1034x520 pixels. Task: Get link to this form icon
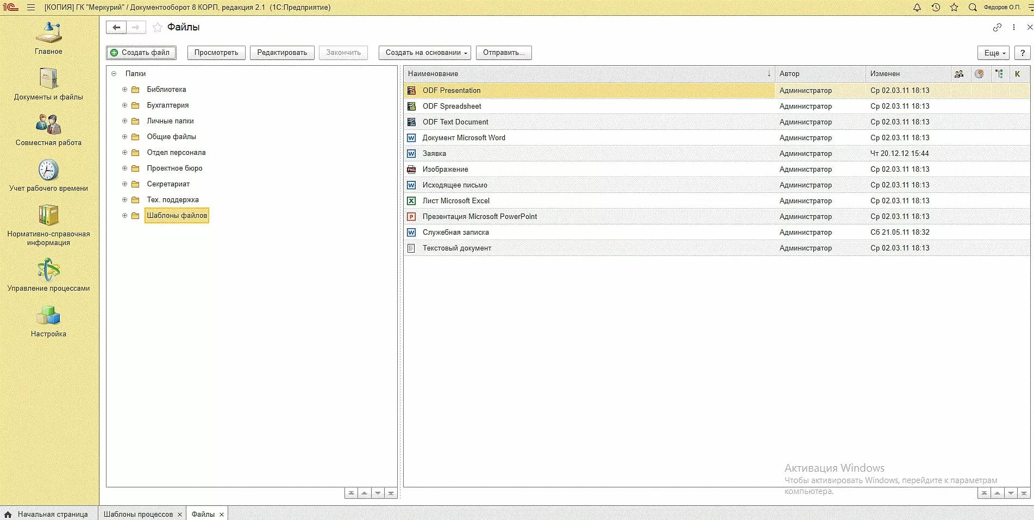click(997, 27)
